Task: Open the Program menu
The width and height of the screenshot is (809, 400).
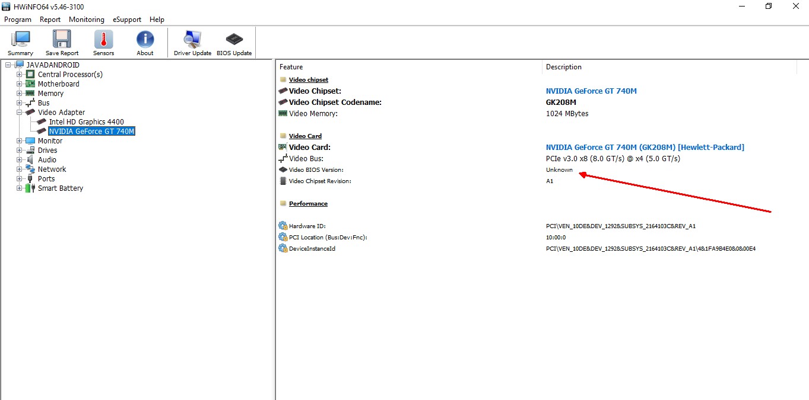Action: pyautogui.click(x=18, y=20)
